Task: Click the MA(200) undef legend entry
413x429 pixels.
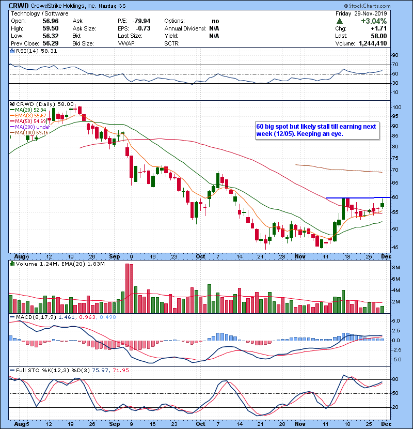Action: pyautogui.click(x=30, y=127)
